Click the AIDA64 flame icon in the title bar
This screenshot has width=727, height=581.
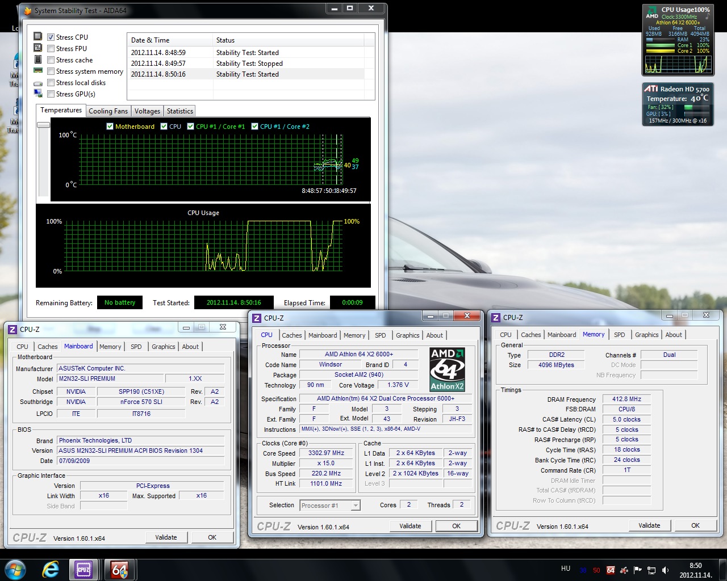pyautogui.click(x=28, y=11)
